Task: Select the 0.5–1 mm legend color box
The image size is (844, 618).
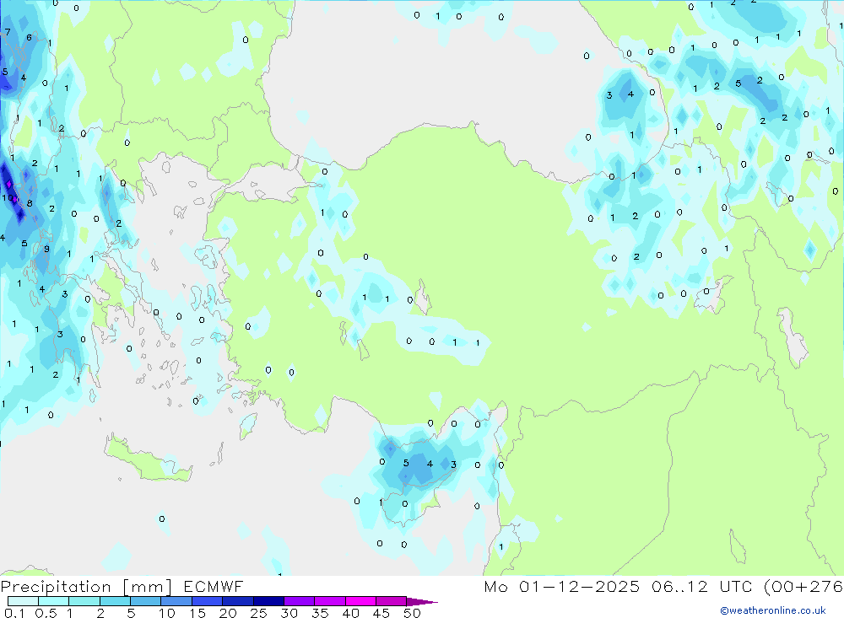Action: (x=54, y=601)
